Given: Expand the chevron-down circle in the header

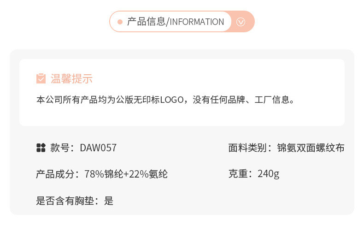Looking at the screenshot, I should [241, 22].
